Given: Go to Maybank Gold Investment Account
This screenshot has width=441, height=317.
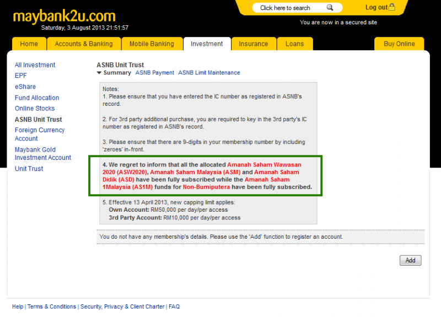Looking at the screenshot, I should coord(43,154).
